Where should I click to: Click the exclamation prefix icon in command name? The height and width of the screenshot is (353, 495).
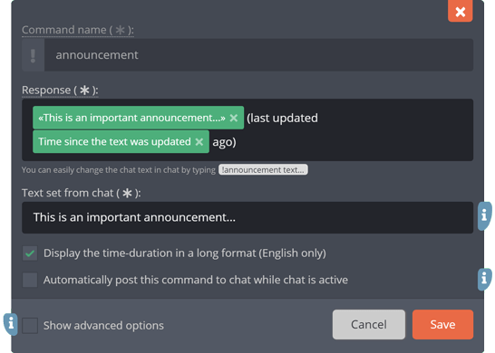click(x=34, y=55)
